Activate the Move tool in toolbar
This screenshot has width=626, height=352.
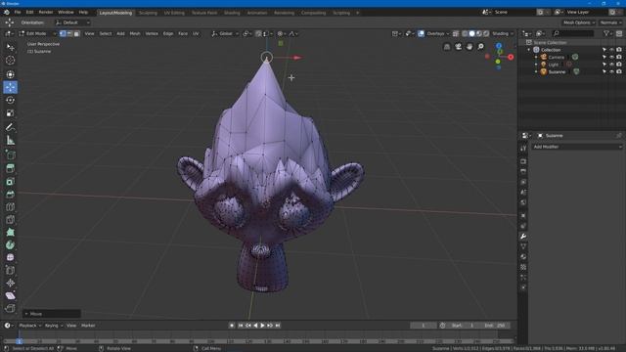point(11,87)
